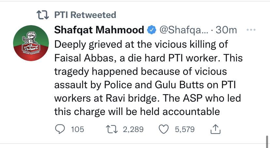Select the 'held accountable' final tweet line
The width and height of the screenshot is (270, 148).
click(137, 112)
